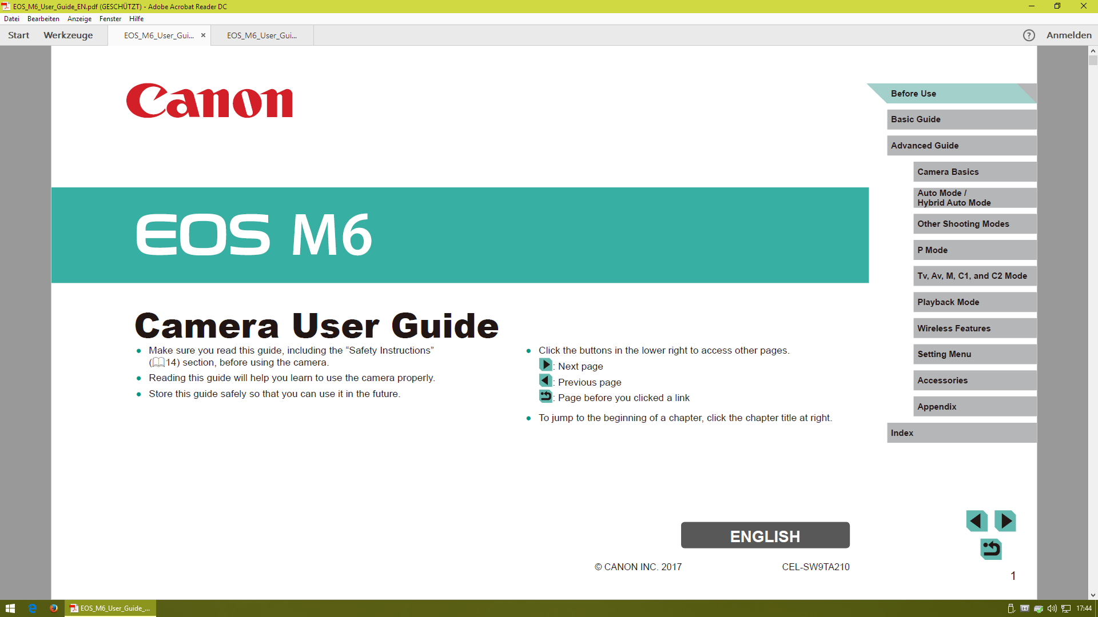This screenshot has height=617, width=1098.
Task: Click Anmelden to sign in
Action: [x=1069, y=35]
